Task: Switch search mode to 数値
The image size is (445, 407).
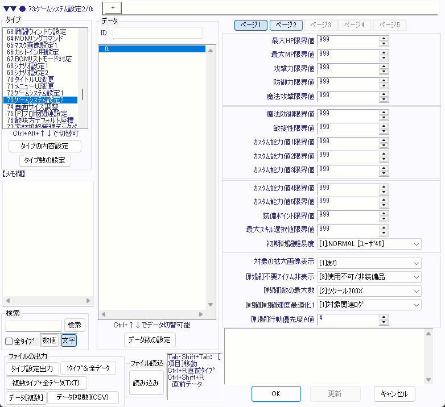Action: coord(50,340)
